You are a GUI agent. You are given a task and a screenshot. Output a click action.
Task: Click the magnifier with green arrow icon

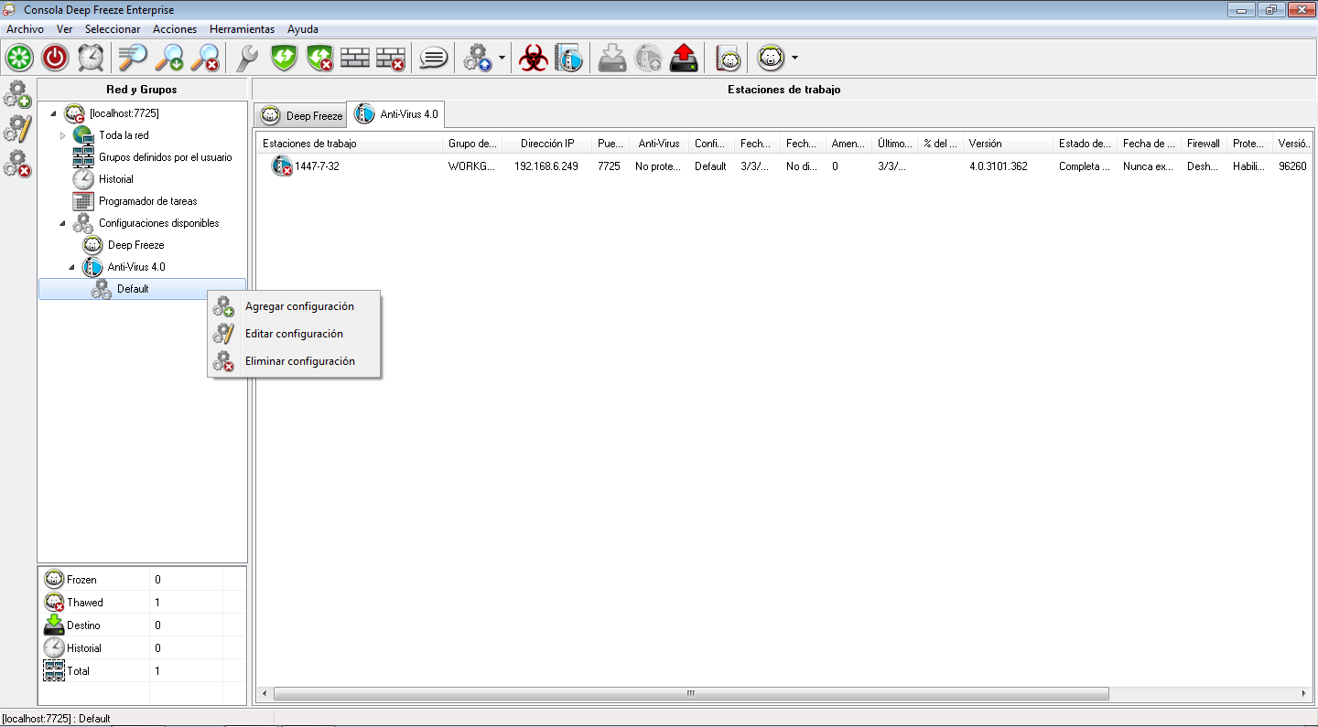(x=169, y=59)
